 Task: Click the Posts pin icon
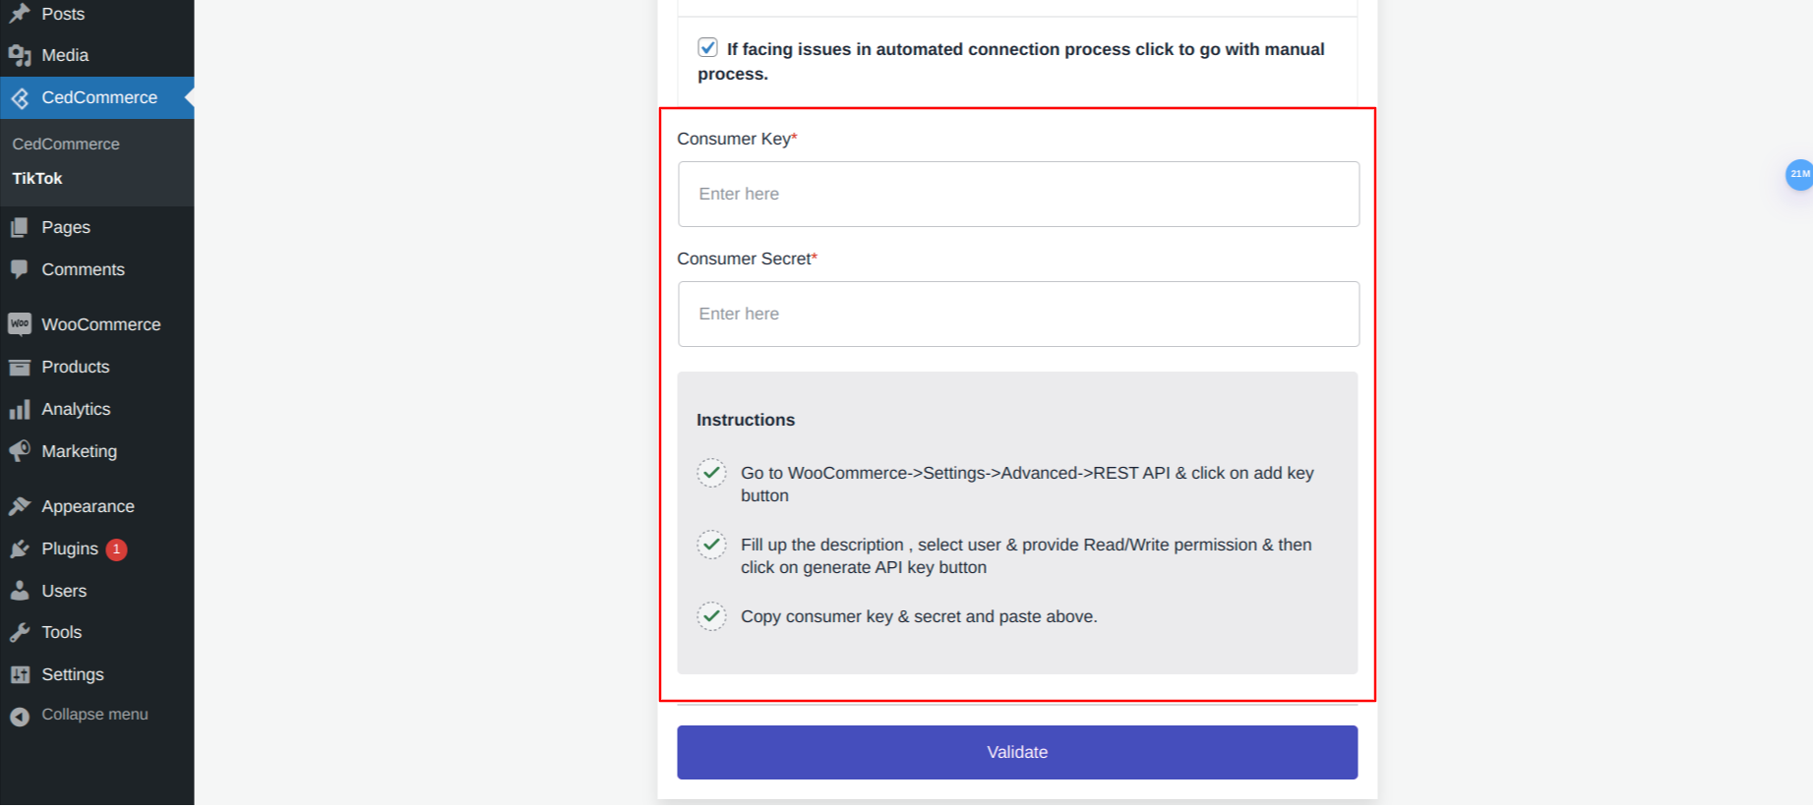(x=20, y=14)
